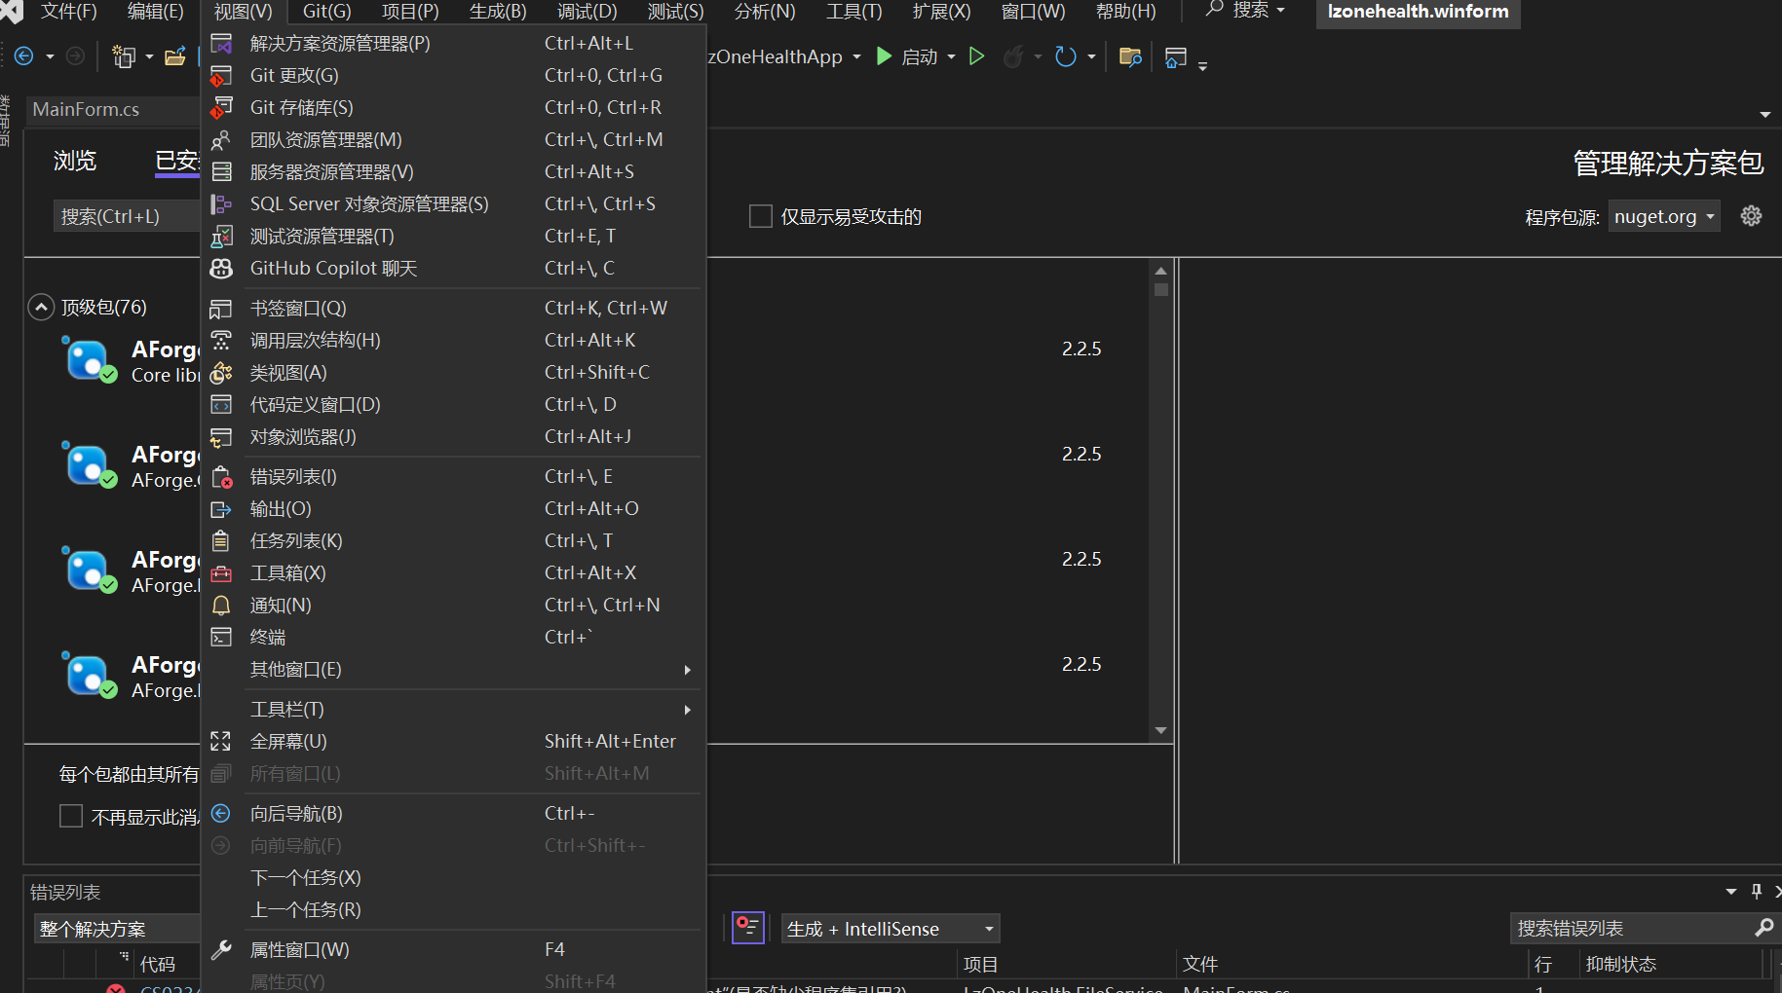Click the Git 存储库 icon in View menu

tap(221, 107)
